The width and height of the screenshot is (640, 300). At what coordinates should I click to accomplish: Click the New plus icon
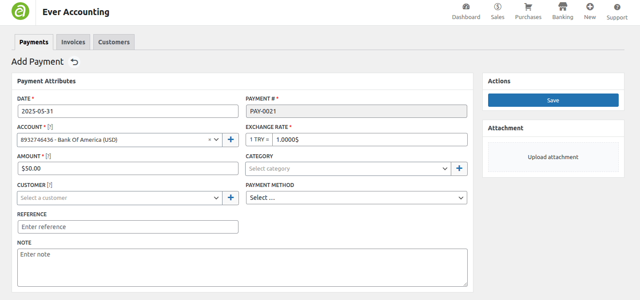click(589, 12)
